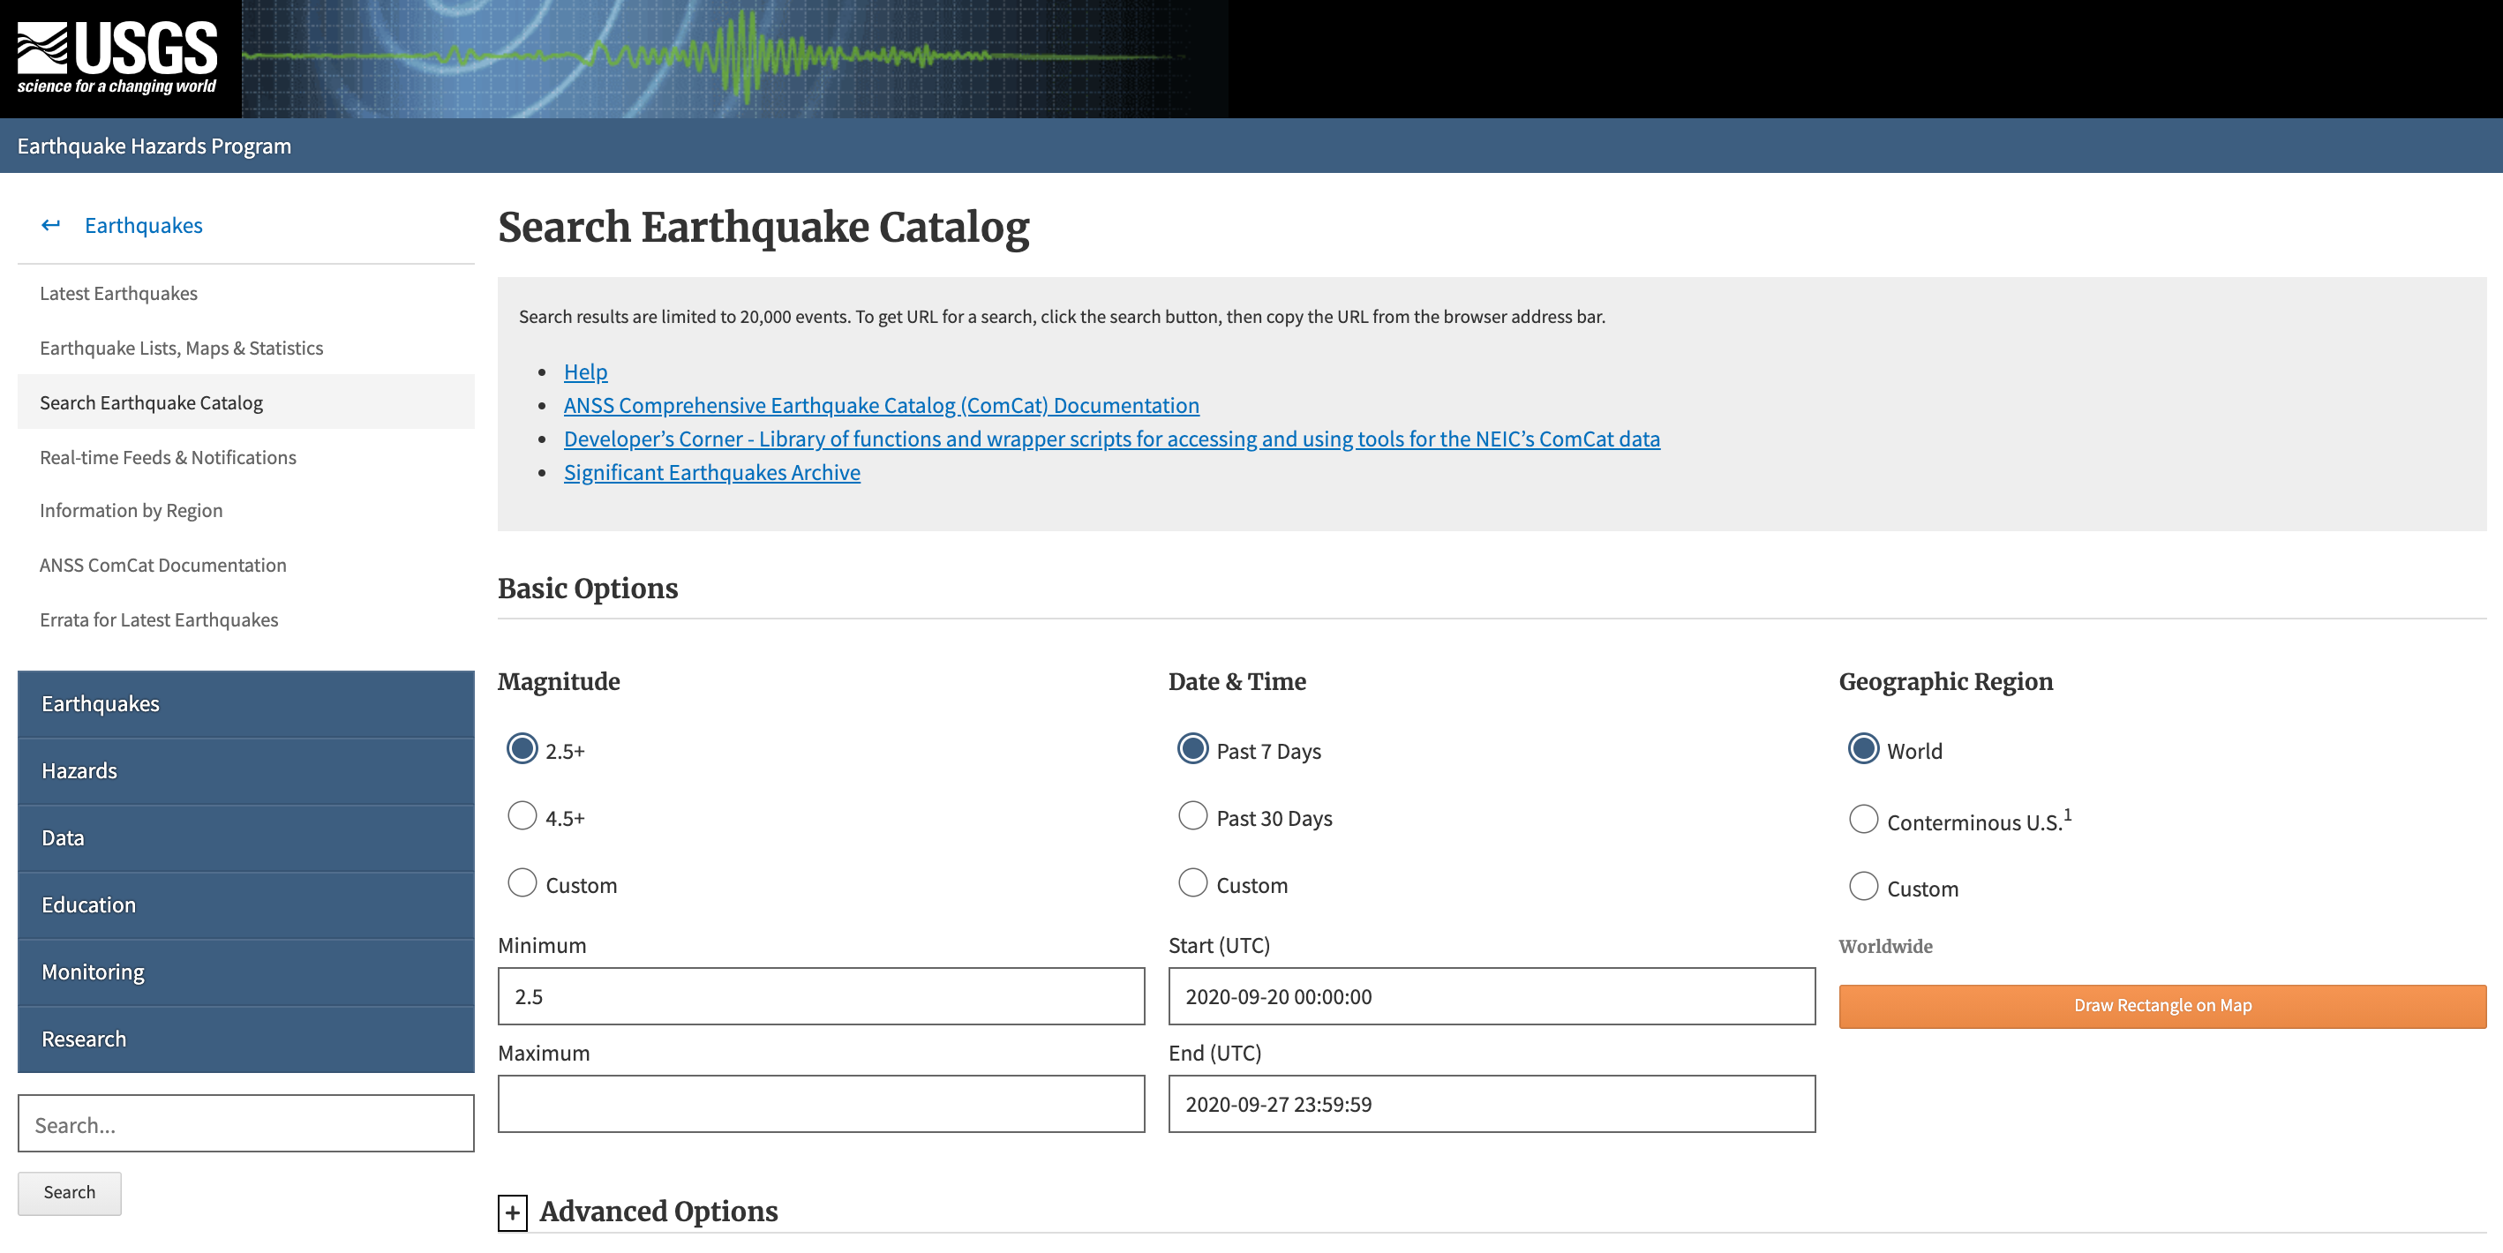
Task: Select Past 30 Days date range
Action: pos(1192,816)
